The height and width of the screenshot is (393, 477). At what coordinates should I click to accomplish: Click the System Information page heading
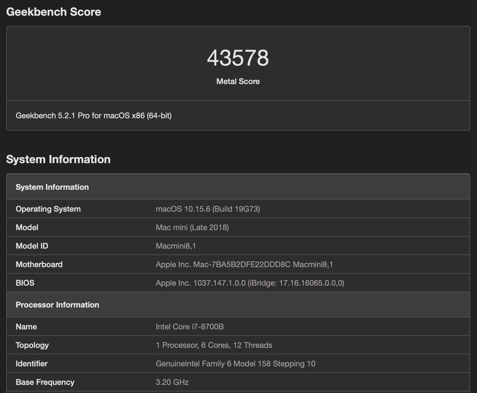[58, 159]
